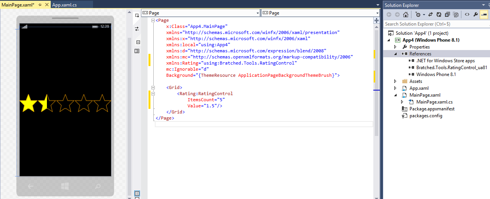Click the C# project icon beside App4
Image resolution: width=490 pixels, height=199 pixels.
(x=397, y=40)
